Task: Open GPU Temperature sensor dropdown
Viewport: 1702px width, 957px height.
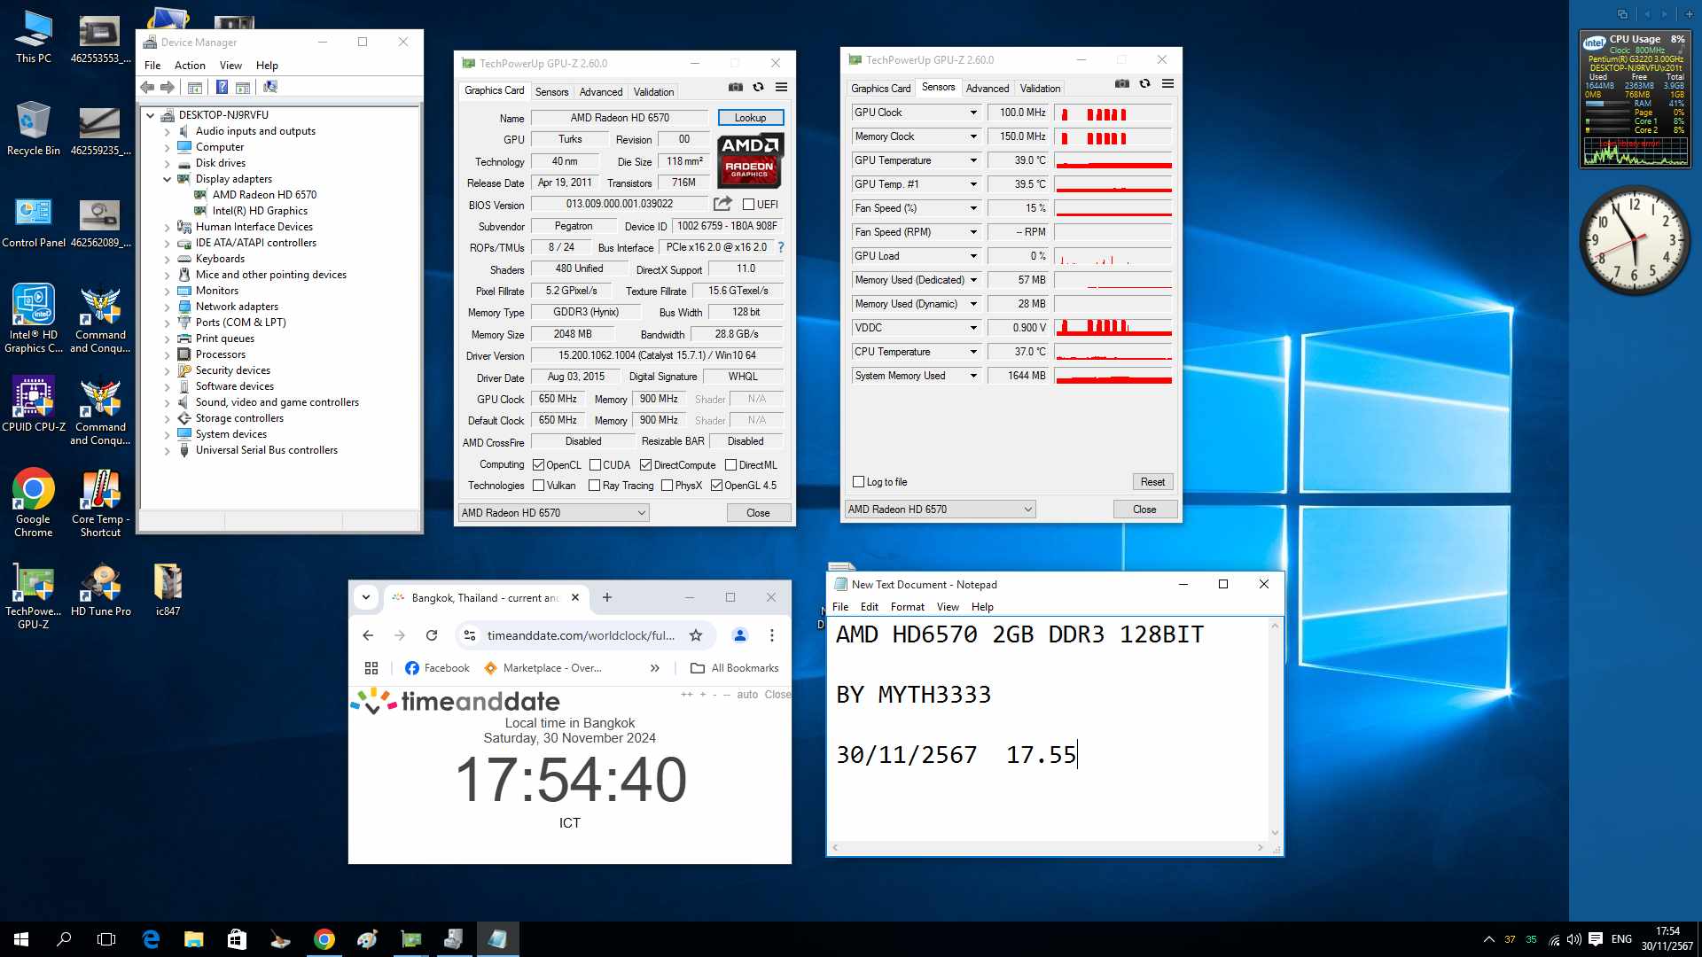Action: 973,160
